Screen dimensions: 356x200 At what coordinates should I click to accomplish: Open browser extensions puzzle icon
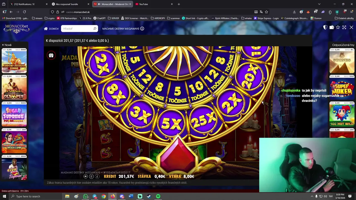(x=330, y=12)
